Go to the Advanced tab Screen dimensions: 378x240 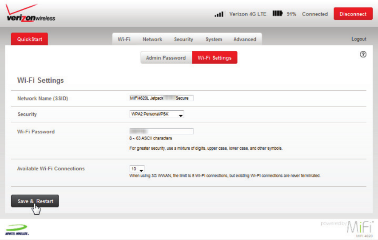245,39
